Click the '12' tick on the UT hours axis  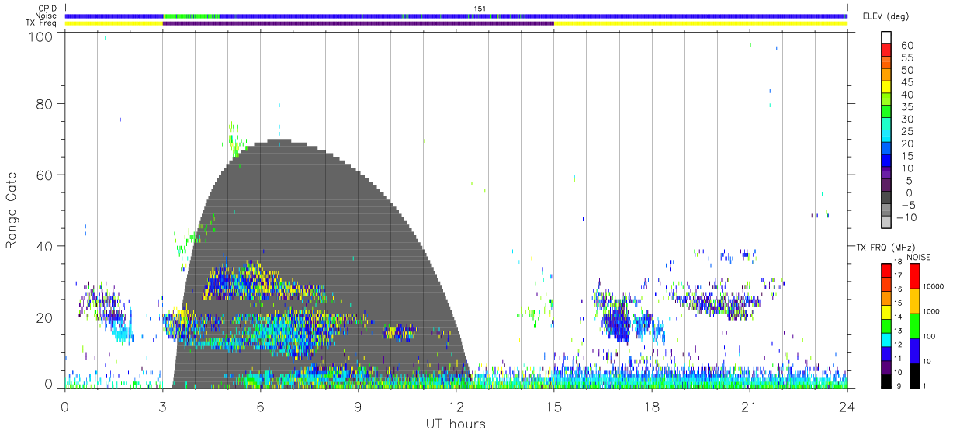coord(456,406)
